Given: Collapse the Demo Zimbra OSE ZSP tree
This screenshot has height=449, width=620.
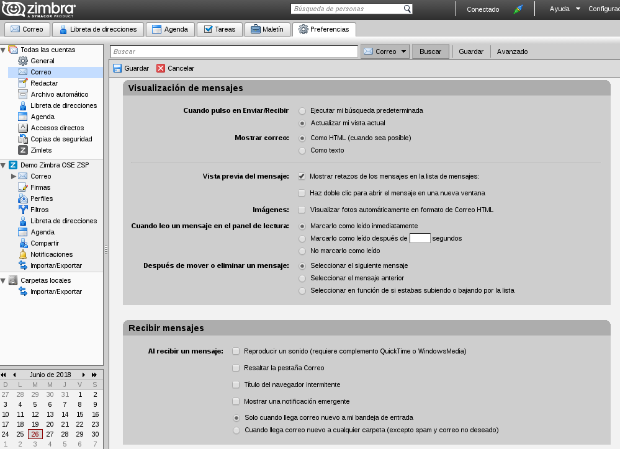Looking at the screenshot, I should pos(3,165).
